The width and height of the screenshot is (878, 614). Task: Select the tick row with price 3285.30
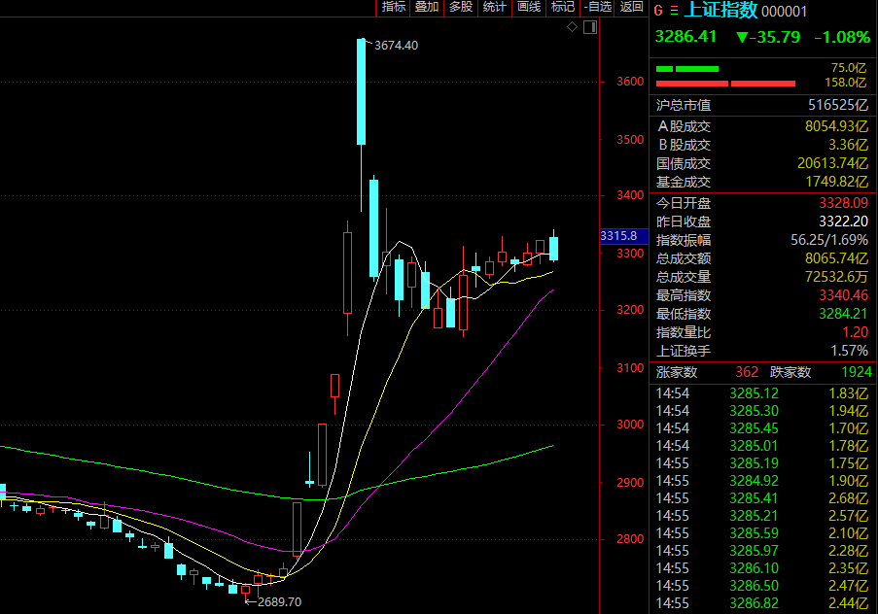[762, 411]
